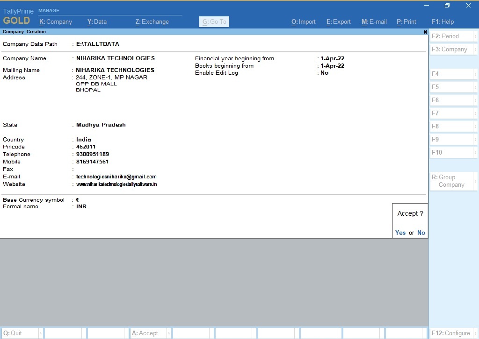Expand the chevron beside F2: Period
This screenshot has height=339, width=479.
(x=475, y=36)
